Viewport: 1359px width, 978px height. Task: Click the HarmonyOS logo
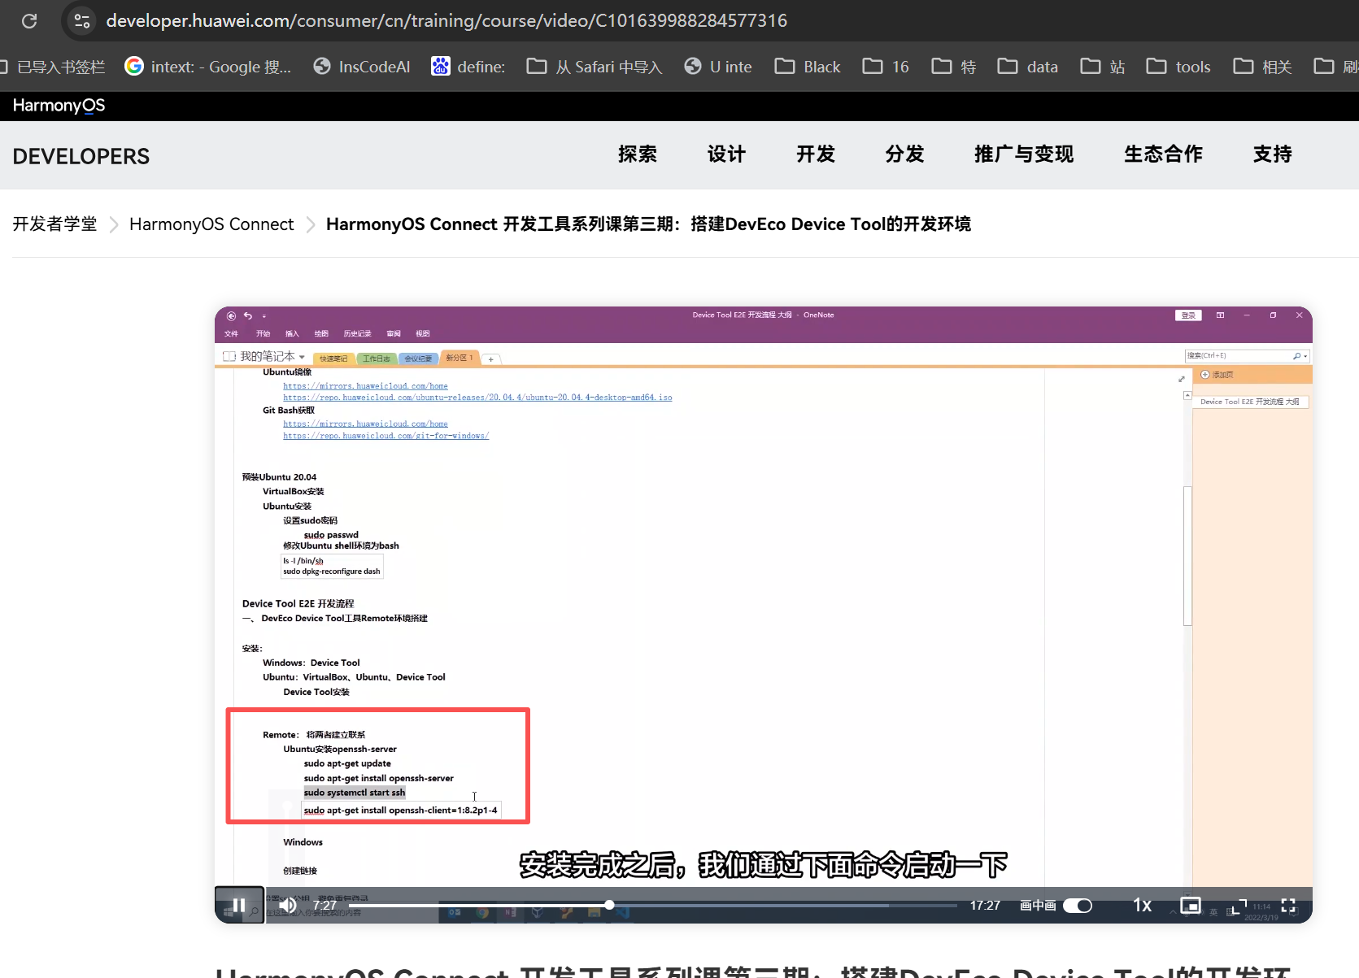(x=59, y=106)
